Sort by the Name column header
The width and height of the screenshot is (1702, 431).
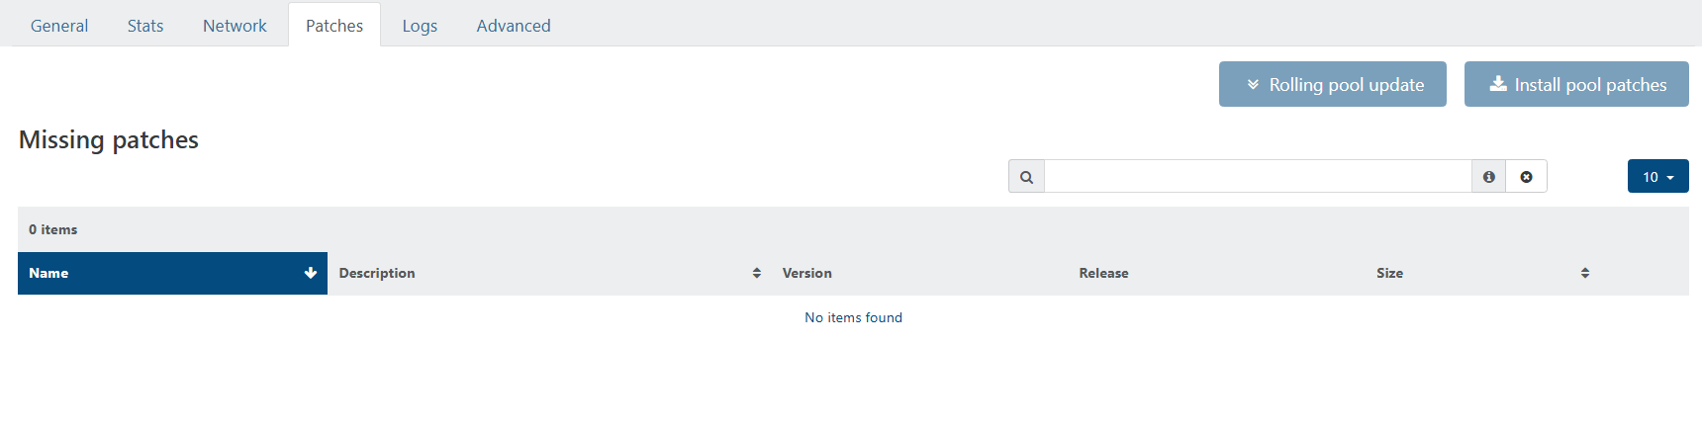coord(49,274)
